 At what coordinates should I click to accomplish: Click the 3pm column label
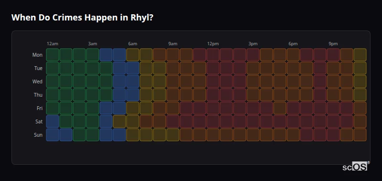[253, 44]
